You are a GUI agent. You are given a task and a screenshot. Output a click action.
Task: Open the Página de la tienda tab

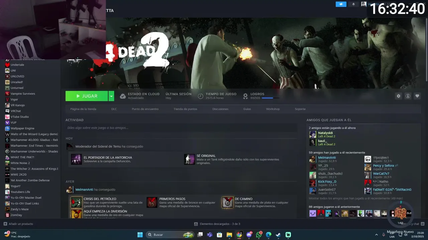coord(83,109)
